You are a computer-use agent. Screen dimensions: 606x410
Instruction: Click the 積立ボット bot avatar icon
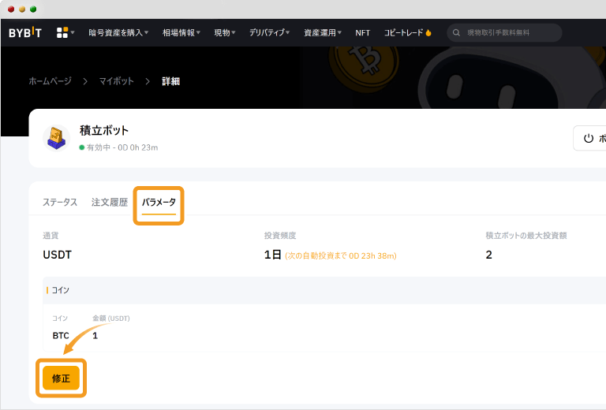(x=56, y=137)
